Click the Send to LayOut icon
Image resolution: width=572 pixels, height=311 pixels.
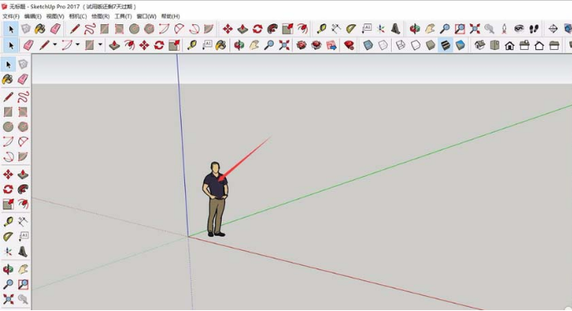click(331, 45)
